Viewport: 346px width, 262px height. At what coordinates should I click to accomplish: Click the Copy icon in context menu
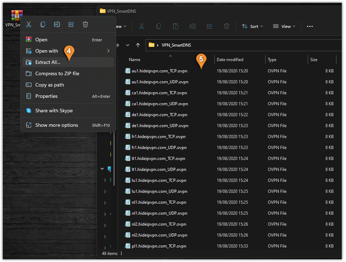click(x=43, y=24)
